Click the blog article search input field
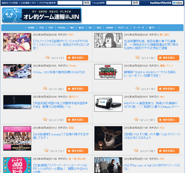Screen dimensions: 185x173 coord(70,3)
